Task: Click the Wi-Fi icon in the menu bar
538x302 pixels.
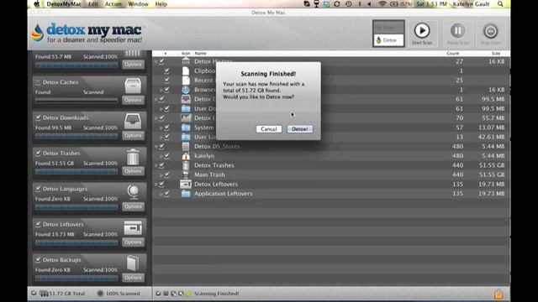Action: click(x=382, y=4)
